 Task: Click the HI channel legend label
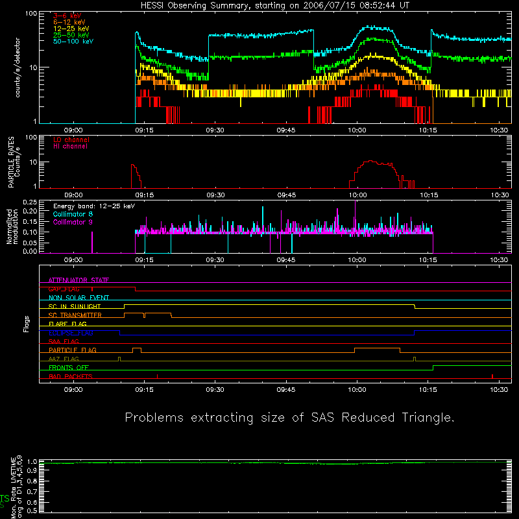[70, 147]
